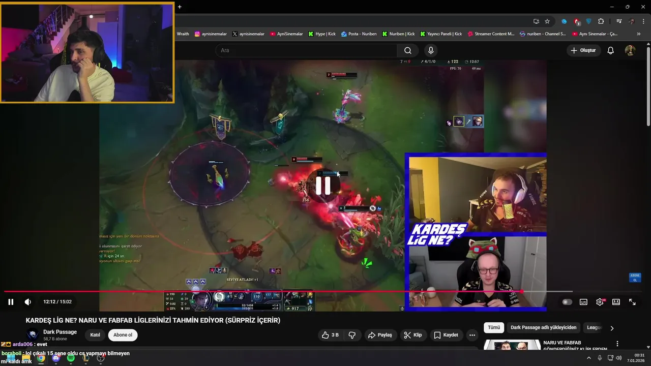Open the suggested NARU VE FABFAB video thumbnail
651x366 pixels.
[x=512, y=345]
